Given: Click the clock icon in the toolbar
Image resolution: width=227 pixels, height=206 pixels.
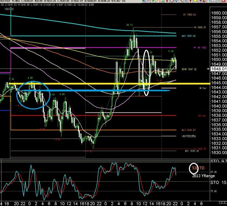Looking at the screenshot, I should (172, 1).
